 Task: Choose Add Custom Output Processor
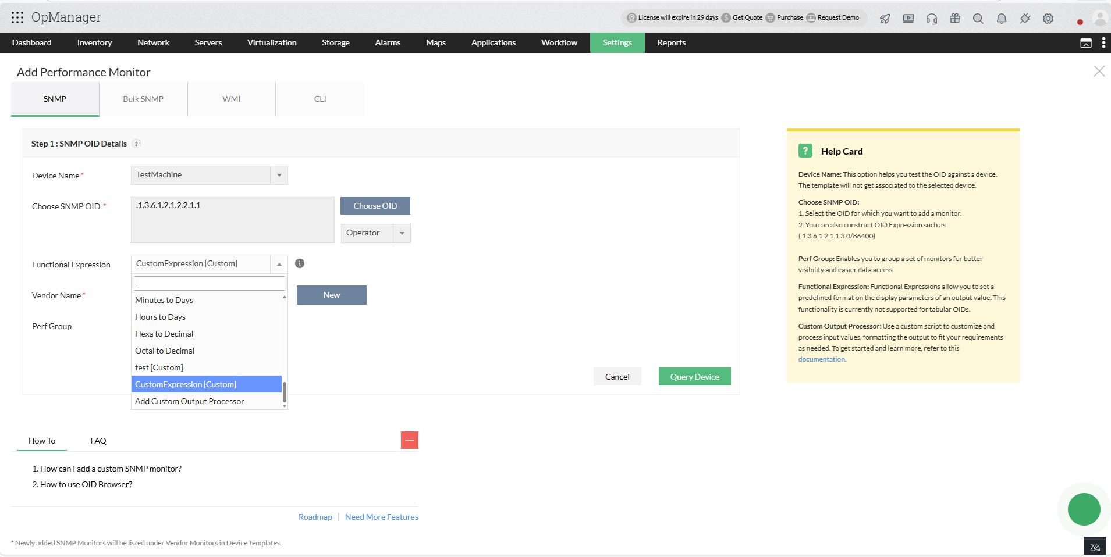pyautogui.click(x=207, y=401)
